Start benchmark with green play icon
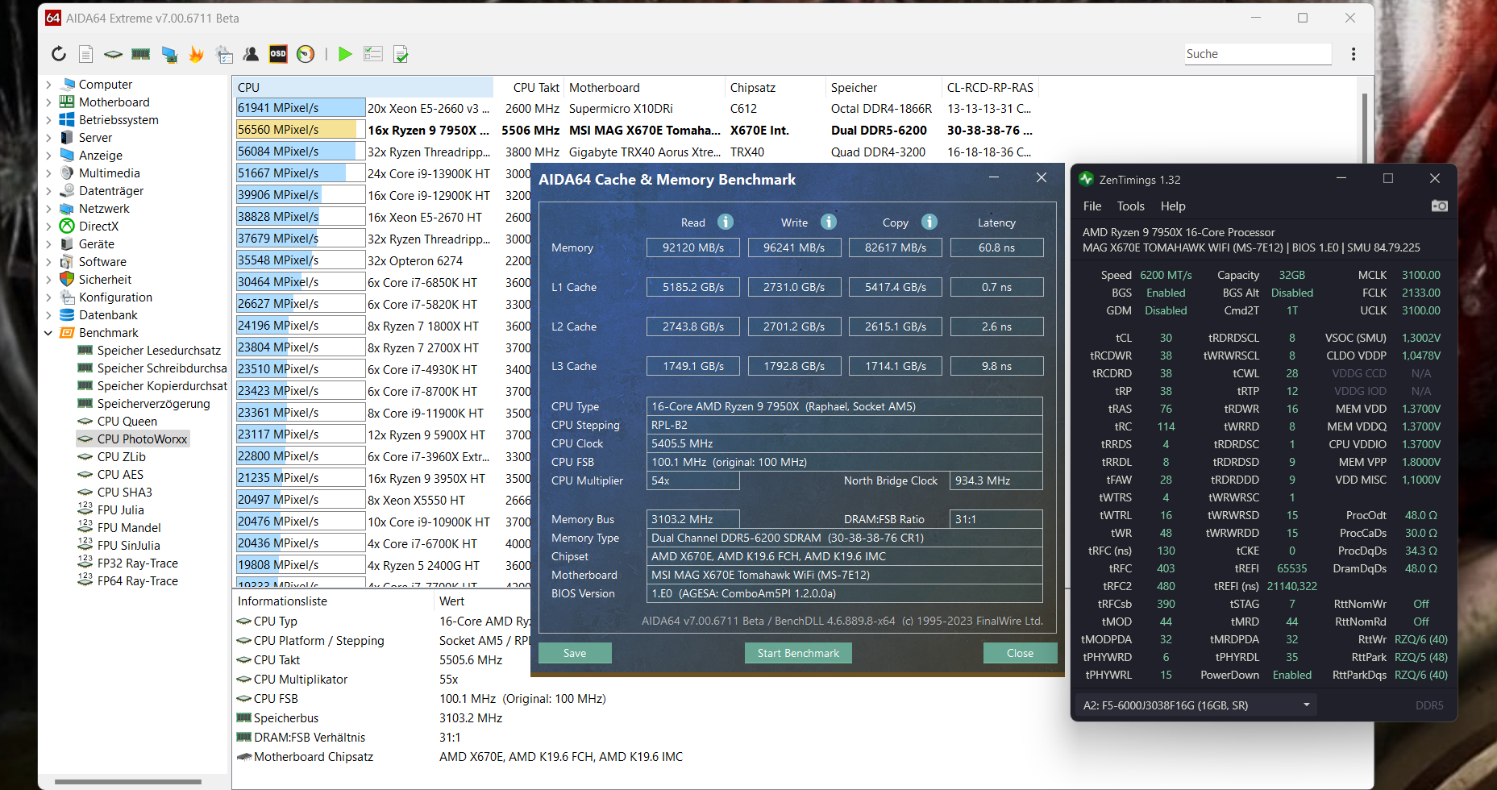The image size is (1497, 790). (x=345, y=54)
